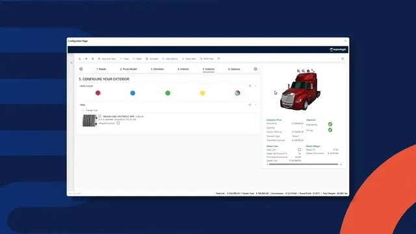Image resolution: width=416 pixels, height=234 pixels.
Task: Click the Close toolbar button
Action: click(124, 59)
